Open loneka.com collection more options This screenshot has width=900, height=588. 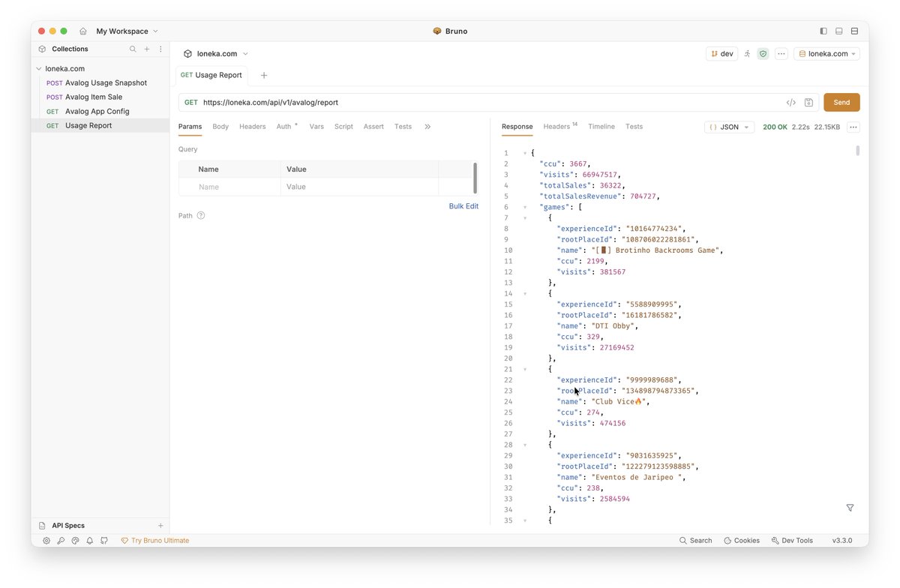click(x=781, y=54)
